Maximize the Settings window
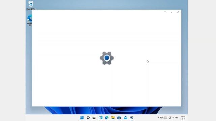Image resolution: width=216 pixels, height=121 pixels. click(x=172, y=12)
